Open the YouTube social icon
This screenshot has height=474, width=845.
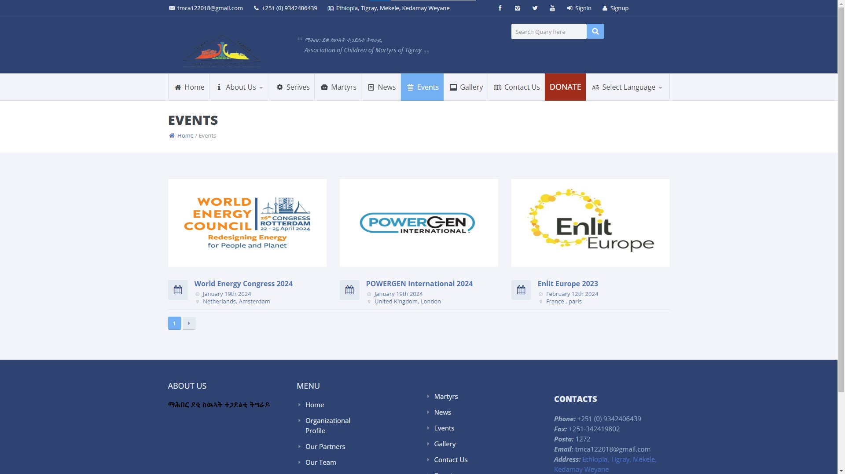point(552,8)
